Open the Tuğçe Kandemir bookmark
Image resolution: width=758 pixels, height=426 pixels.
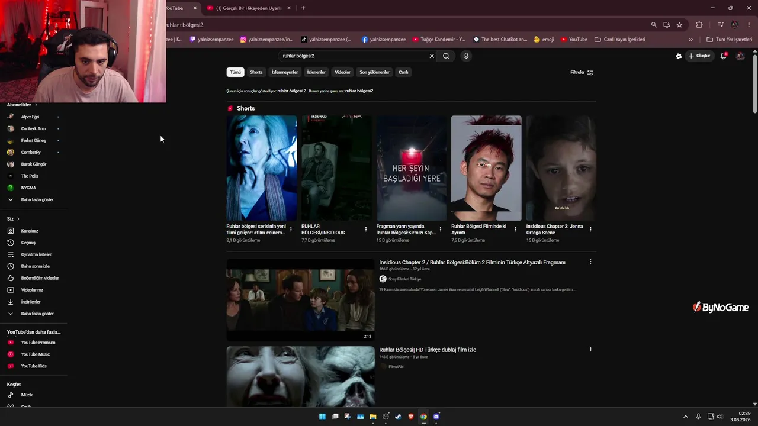439,40
